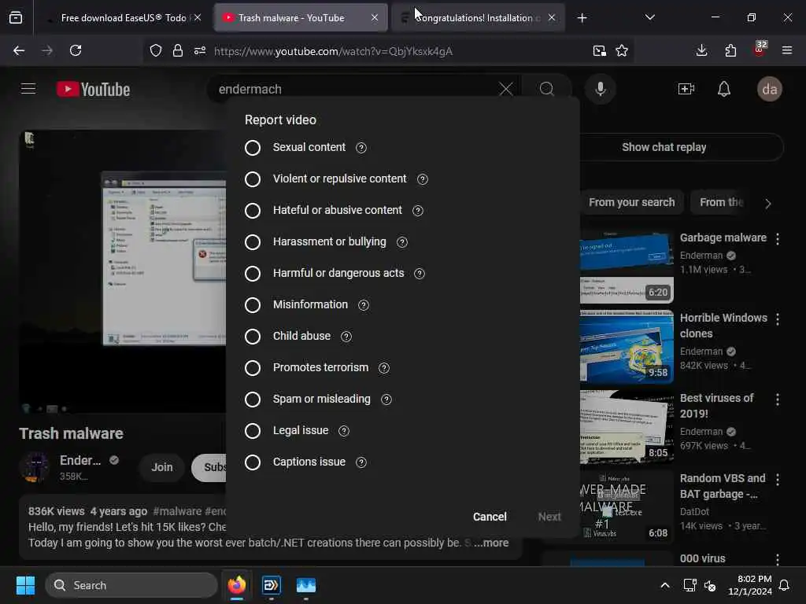
Task: Open YouTube notifications bell
Action: click(x=724, y=89)
